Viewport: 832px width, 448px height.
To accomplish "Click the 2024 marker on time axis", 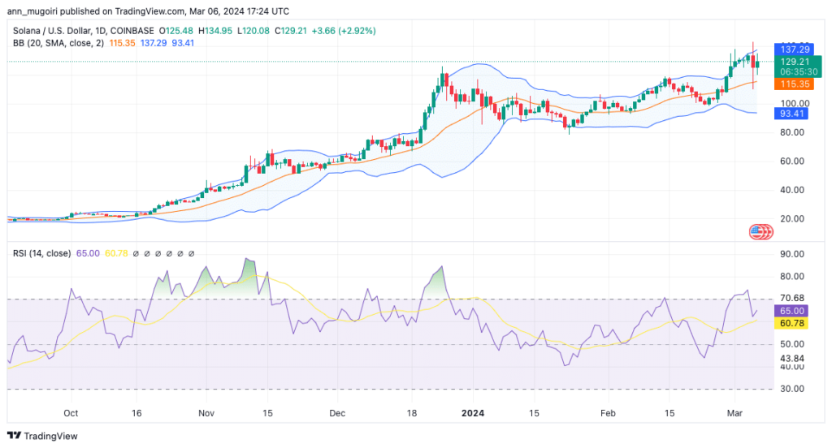I will pos(472,412).
